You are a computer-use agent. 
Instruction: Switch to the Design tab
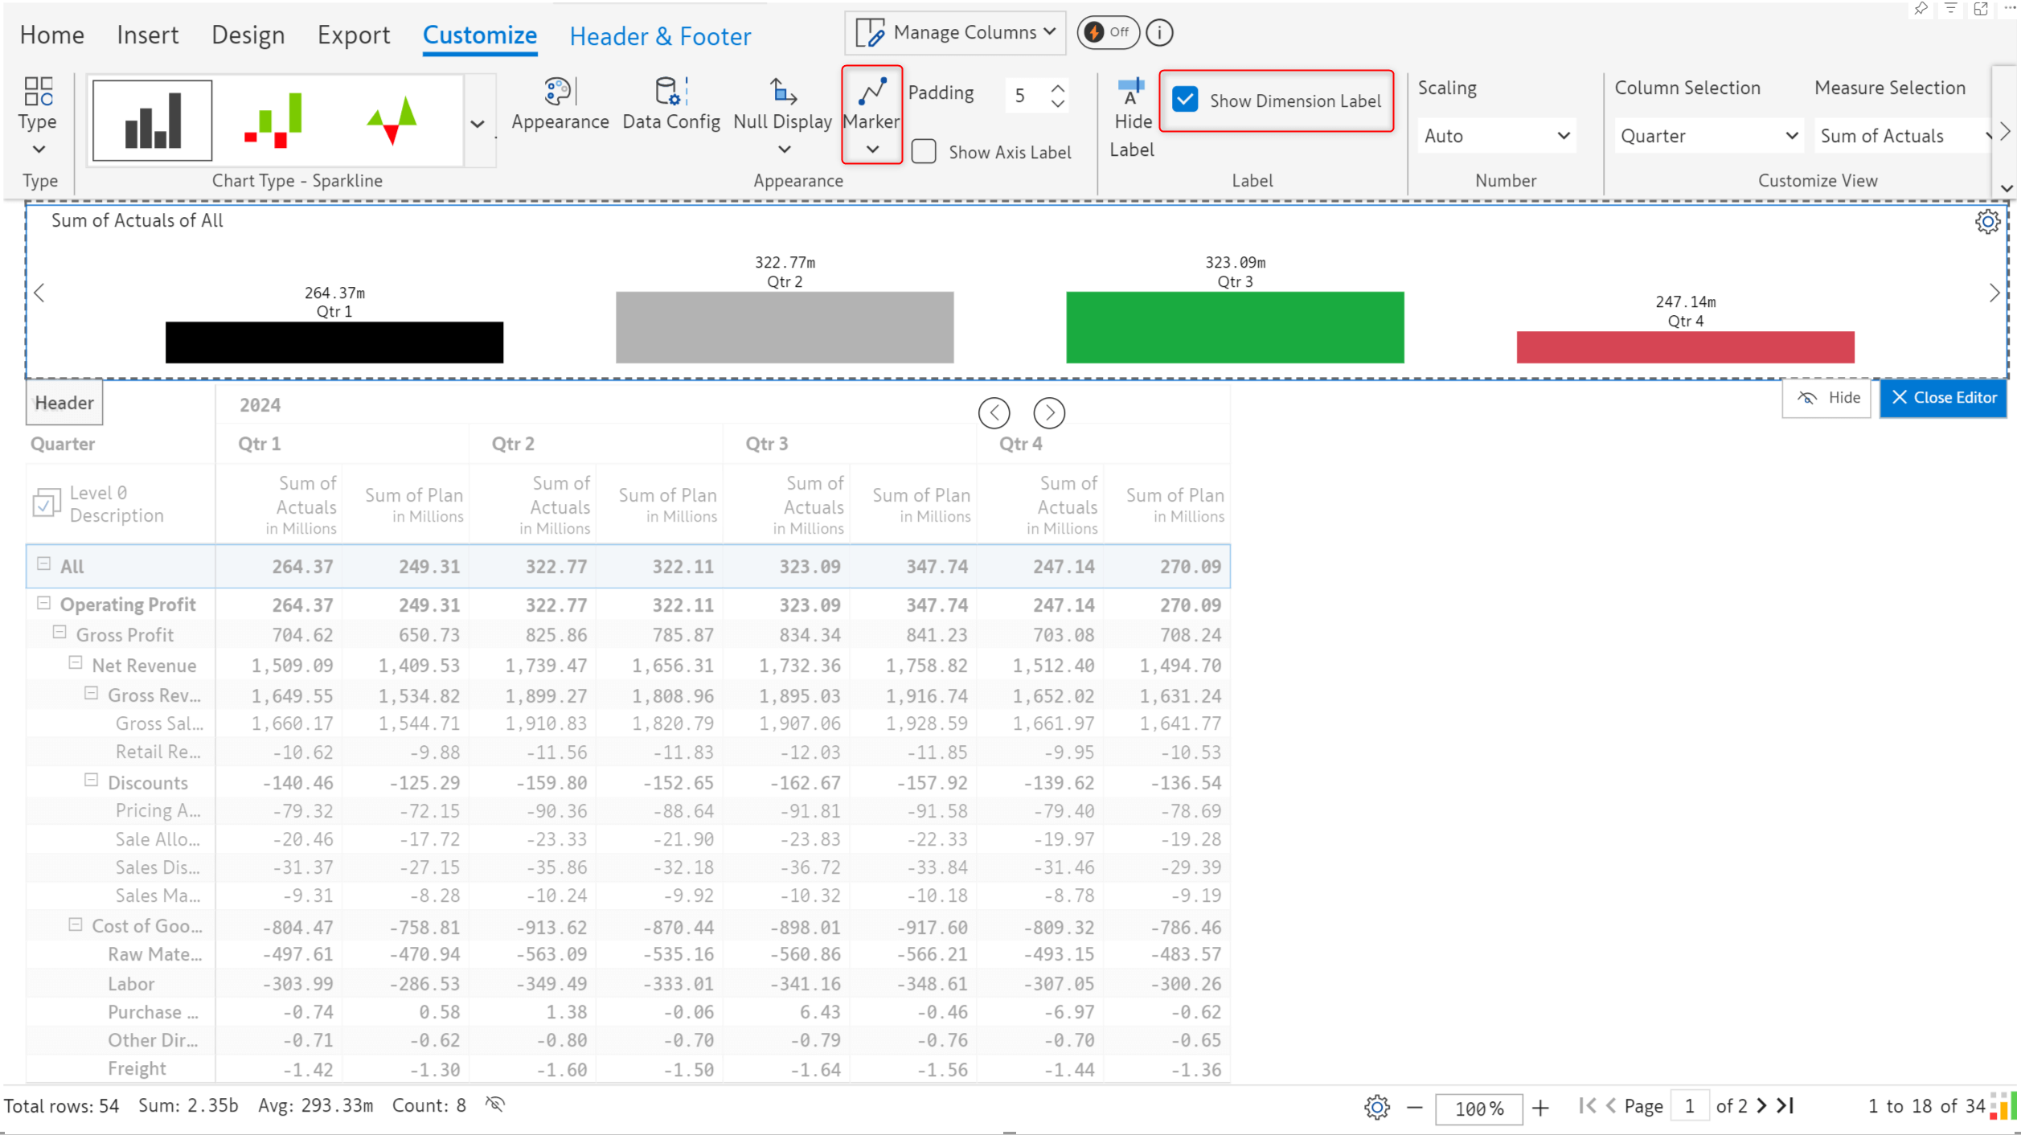coord(248,35)
